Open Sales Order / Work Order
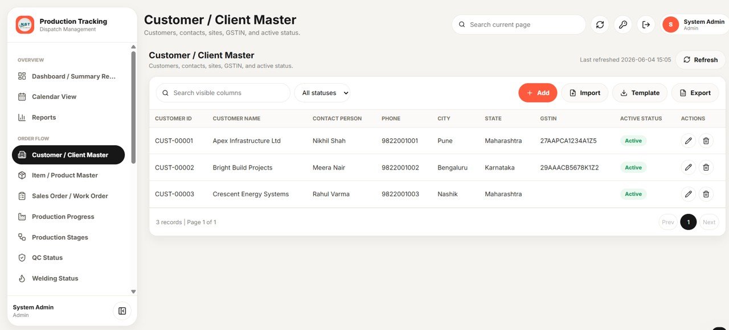Viewport: 729px width, 330px height. (68, 196)
